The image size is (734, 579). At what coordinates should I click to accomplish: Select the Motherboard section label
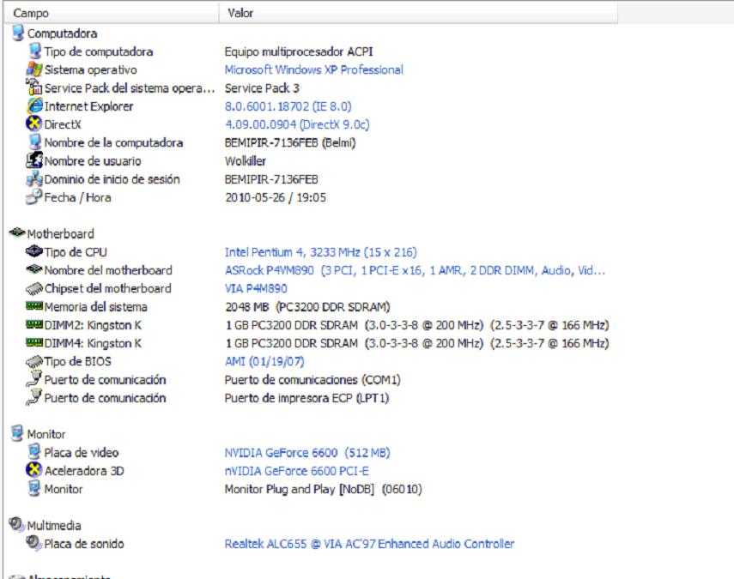click(x=60, y=234)
